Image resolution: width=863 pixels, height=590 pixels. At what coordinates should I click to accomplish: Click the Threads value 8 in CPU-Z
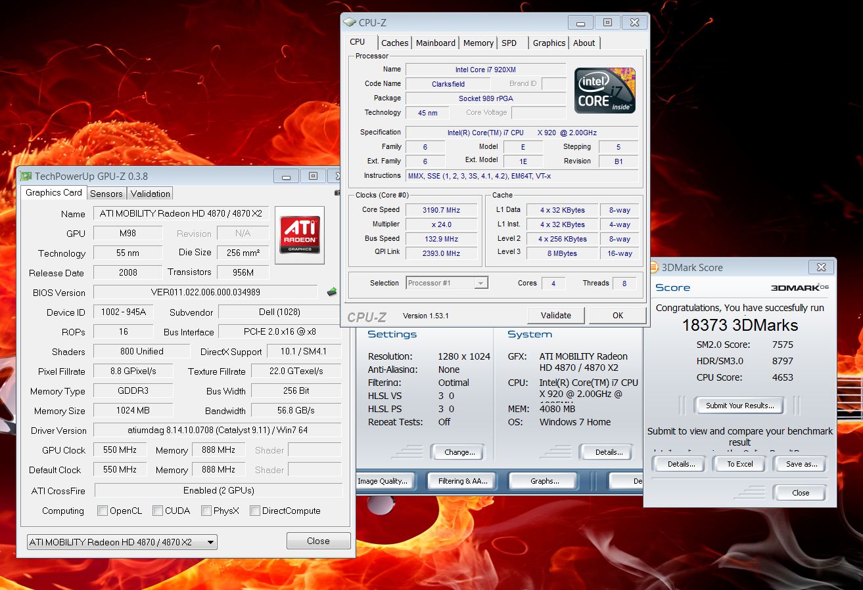(x=624, y=283)
